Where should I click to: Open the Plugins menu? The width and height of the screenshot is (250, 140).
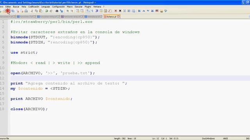(x=88, y=7)
